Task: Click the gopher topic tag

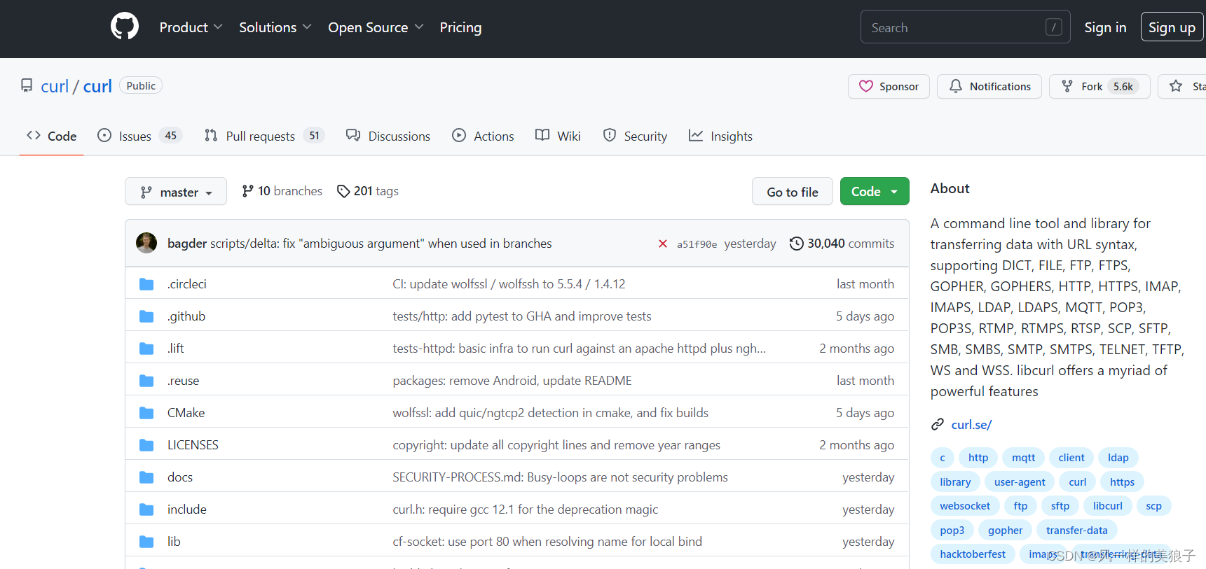Action: tap(1005, 531)
